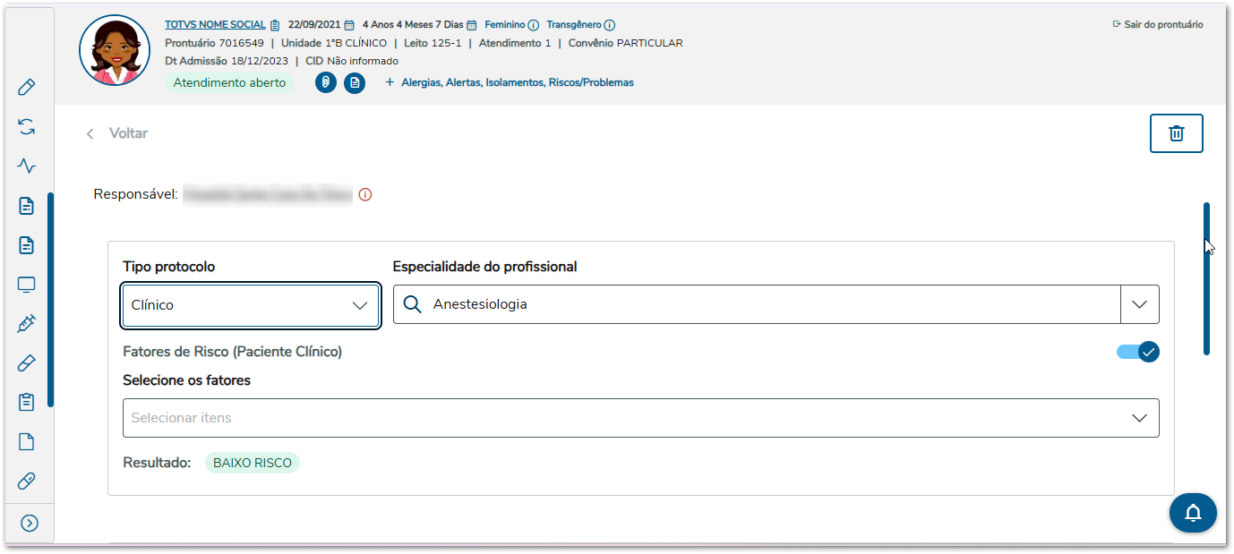Click the syringe icon in the sidebar
Image resolution: width=1234 pixels, height=554 pixels.
27,324
